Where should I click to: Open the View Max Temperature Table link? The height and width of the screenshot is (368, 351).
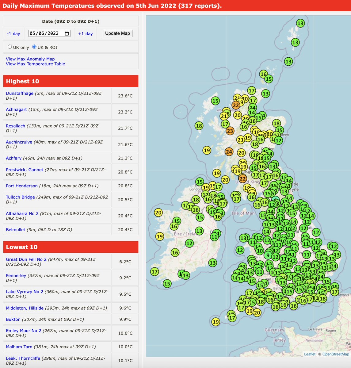36,64
